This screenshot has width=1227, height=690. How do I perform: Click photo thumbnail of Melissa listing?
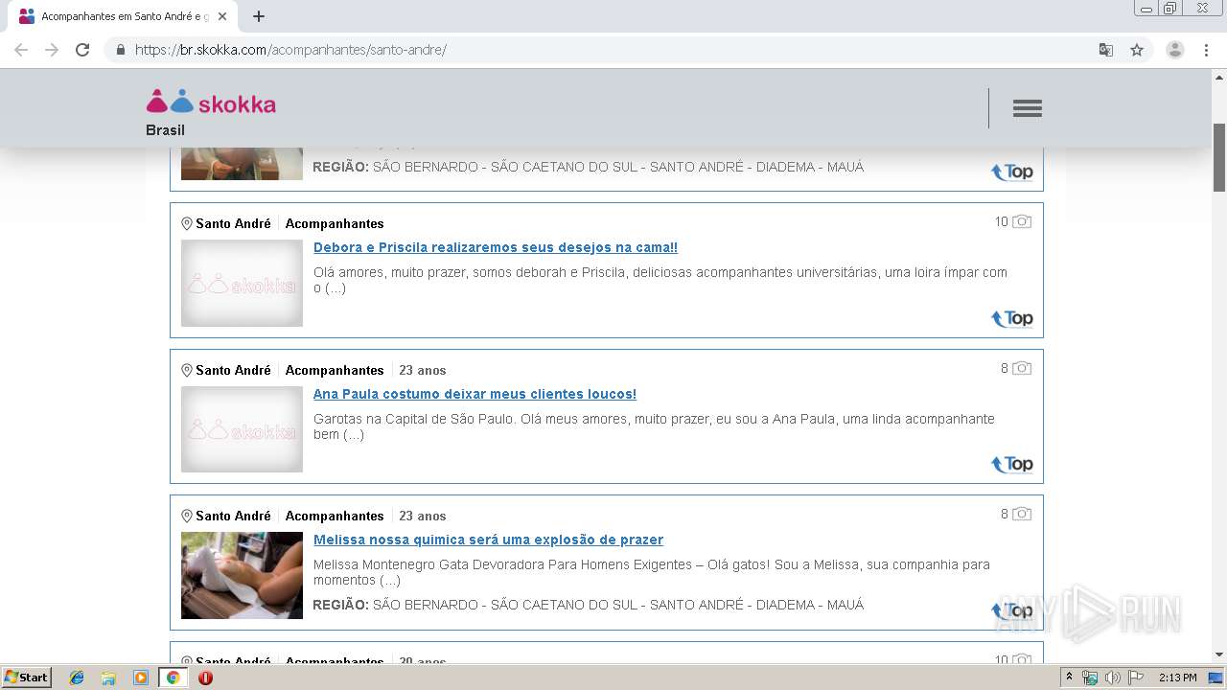[242, 575]
